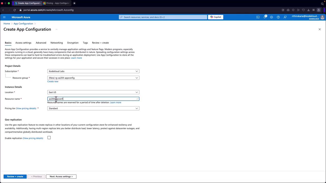Open the browser easy setup sliders icon
Screen dimensions: 326x183
(x=314, y=10)
